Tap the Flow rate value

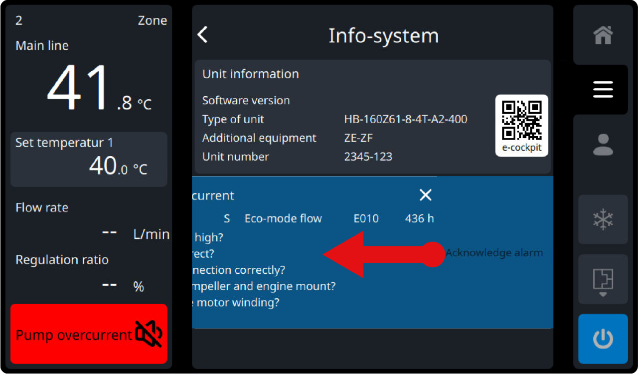click(109, 233)
